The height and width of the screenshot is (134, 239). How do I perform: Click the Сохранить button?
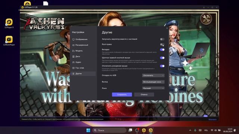click(122, 95)
